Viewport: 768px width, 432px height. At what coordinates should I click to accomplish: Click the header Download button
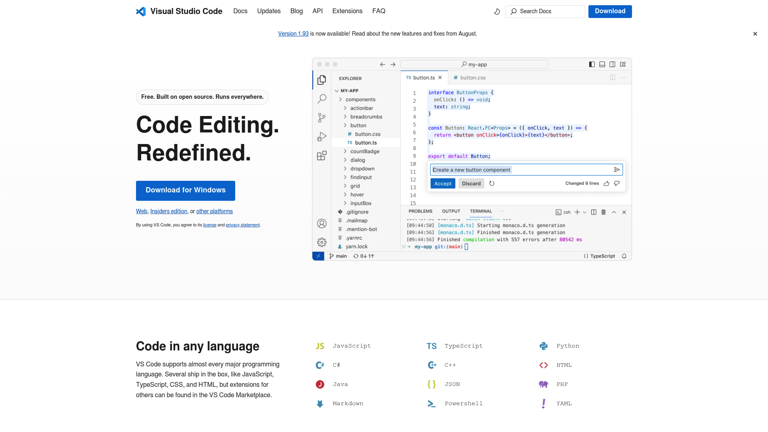610,12
